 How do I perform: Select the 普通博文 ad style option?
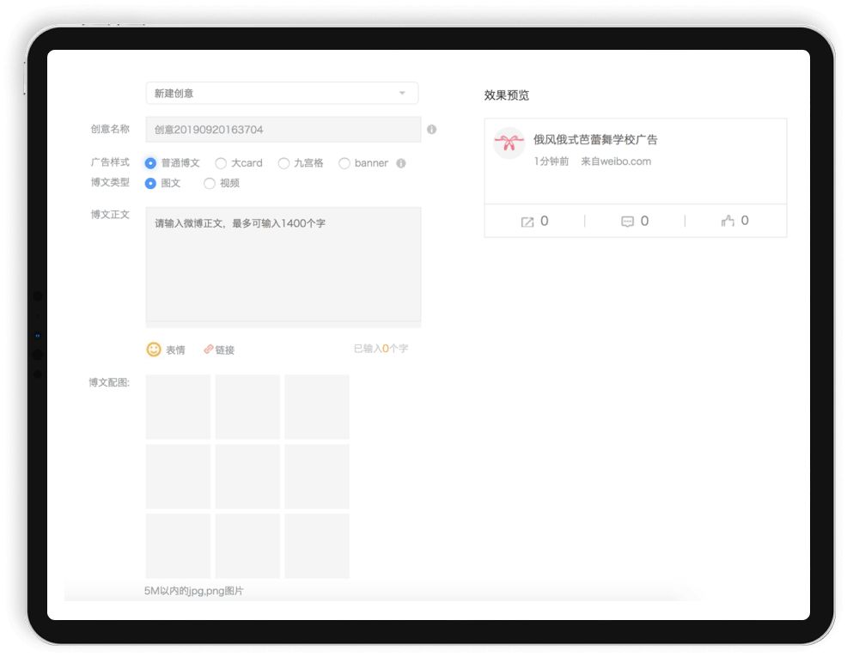click(151, 163)
